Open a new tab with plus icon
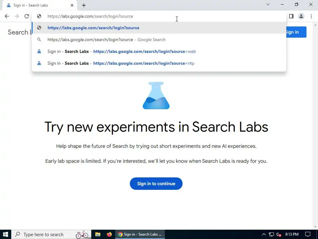This screenshot has height=239, width=318. (x=84, y=6)
